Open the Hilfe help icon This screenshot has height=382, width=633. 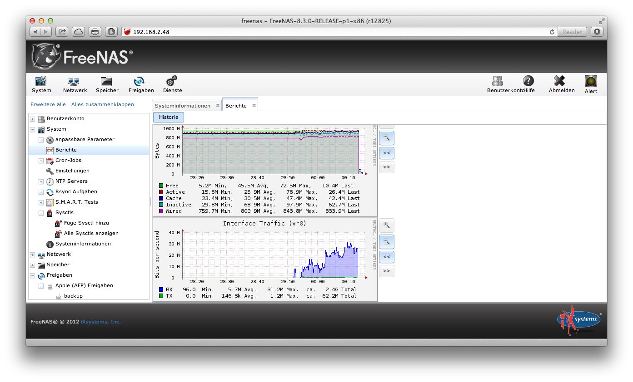point(528,82)
